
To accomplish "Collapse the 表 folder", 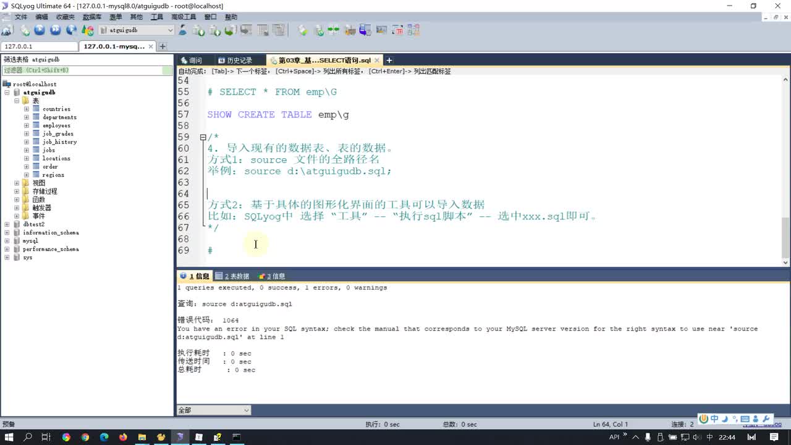I will 17,101.
